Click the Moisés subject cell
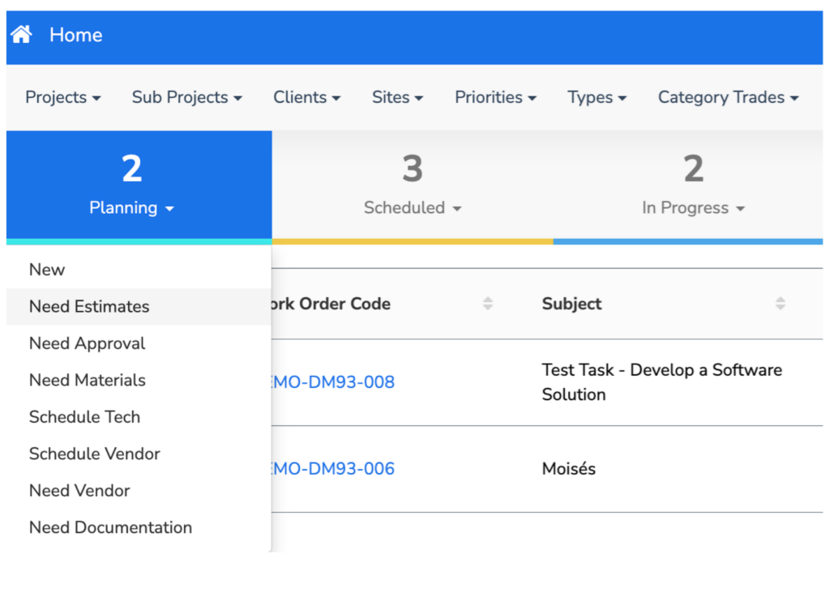This screenshot has width=830, height=592. pyautogui.click(x=569, y=469)
